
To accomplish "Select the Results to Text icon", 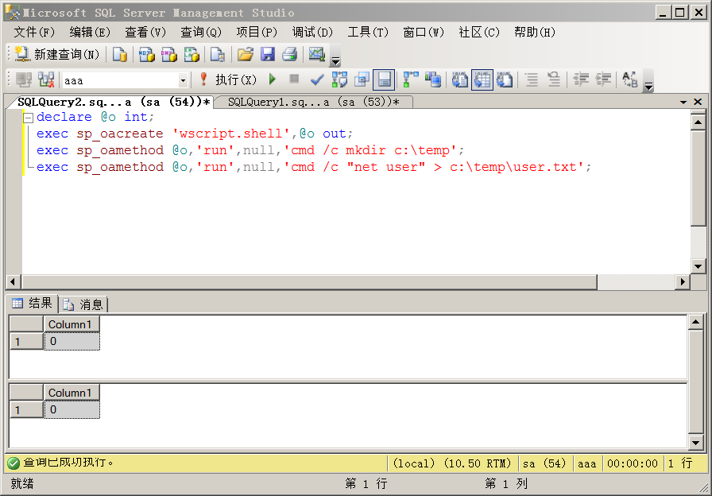I will tap(459, 80).
